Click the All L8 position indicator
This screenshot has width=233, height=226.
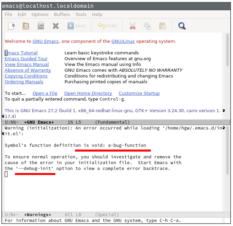(73, 215)
